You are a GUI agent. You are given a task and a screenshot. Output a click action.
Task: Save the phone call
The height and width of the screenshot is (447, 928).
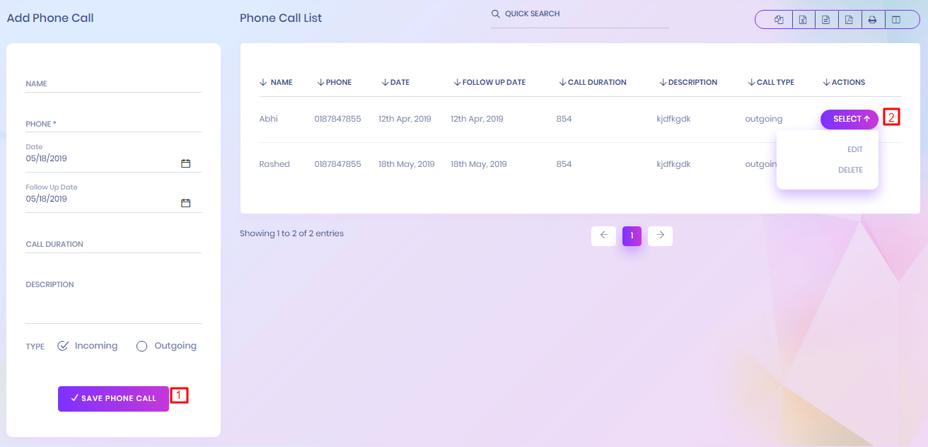[x=113, y=398]
